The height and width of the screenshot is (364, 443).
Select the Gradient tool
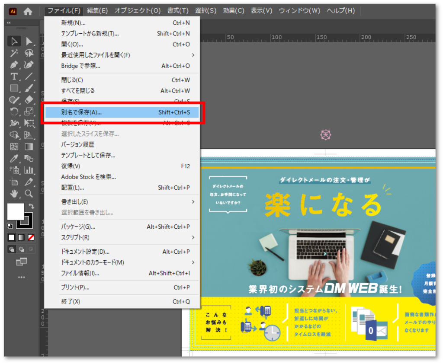click(x=29, y=147)
